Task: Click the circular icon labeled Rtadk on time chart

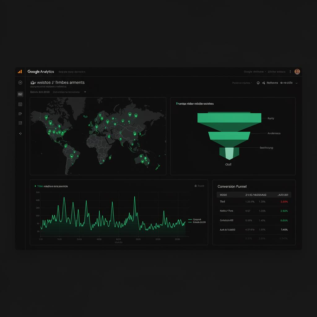Action: coord(196,186)
